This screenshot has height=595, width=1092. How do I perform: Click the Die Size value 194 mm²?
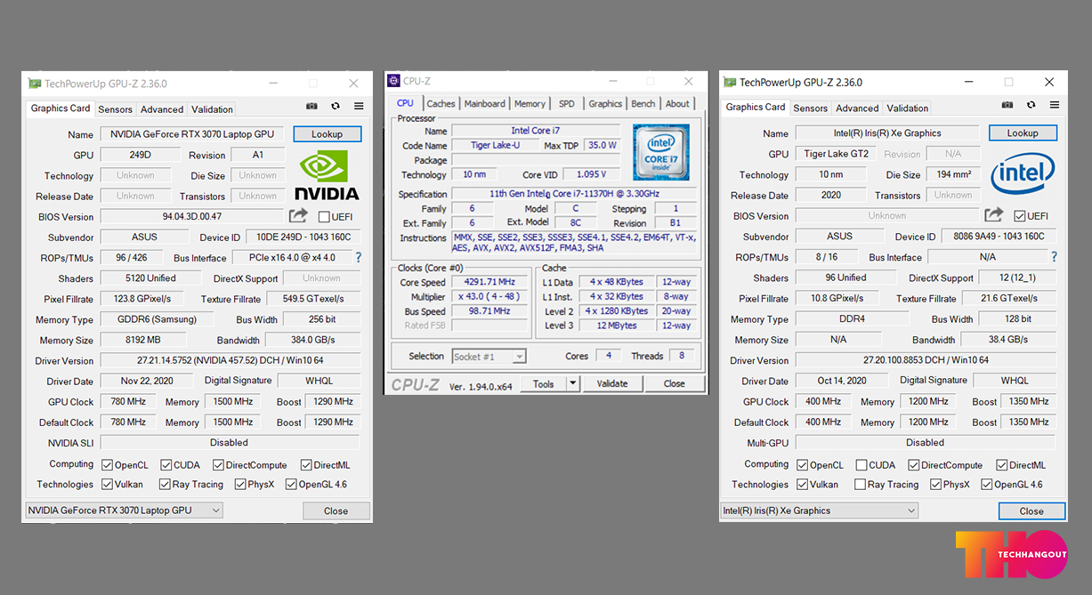pyautogui.click(x=953, y=175)
